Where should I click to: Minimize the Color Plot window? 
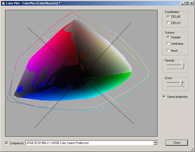(x=183, y=3)
